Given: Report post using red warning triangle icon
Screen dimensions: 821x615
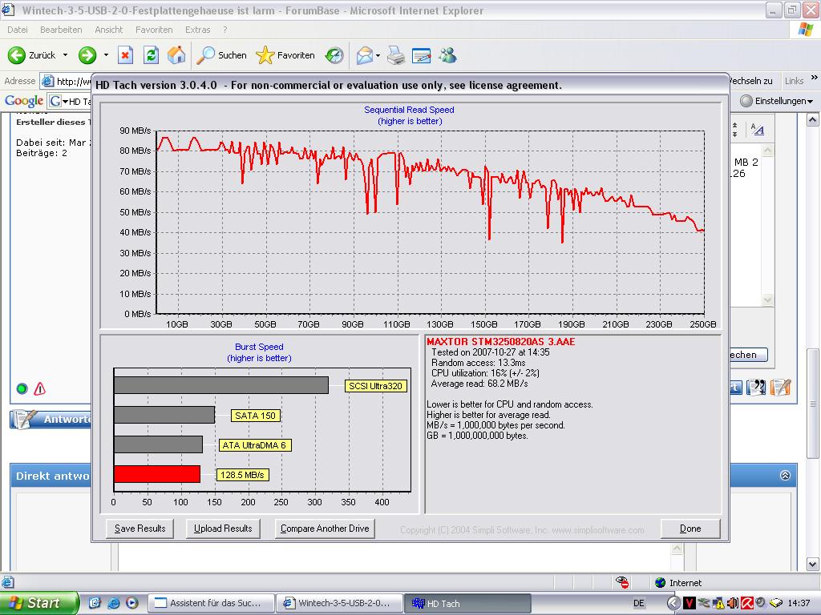Looking at the screenshot, I should click(x=40, y=388).
